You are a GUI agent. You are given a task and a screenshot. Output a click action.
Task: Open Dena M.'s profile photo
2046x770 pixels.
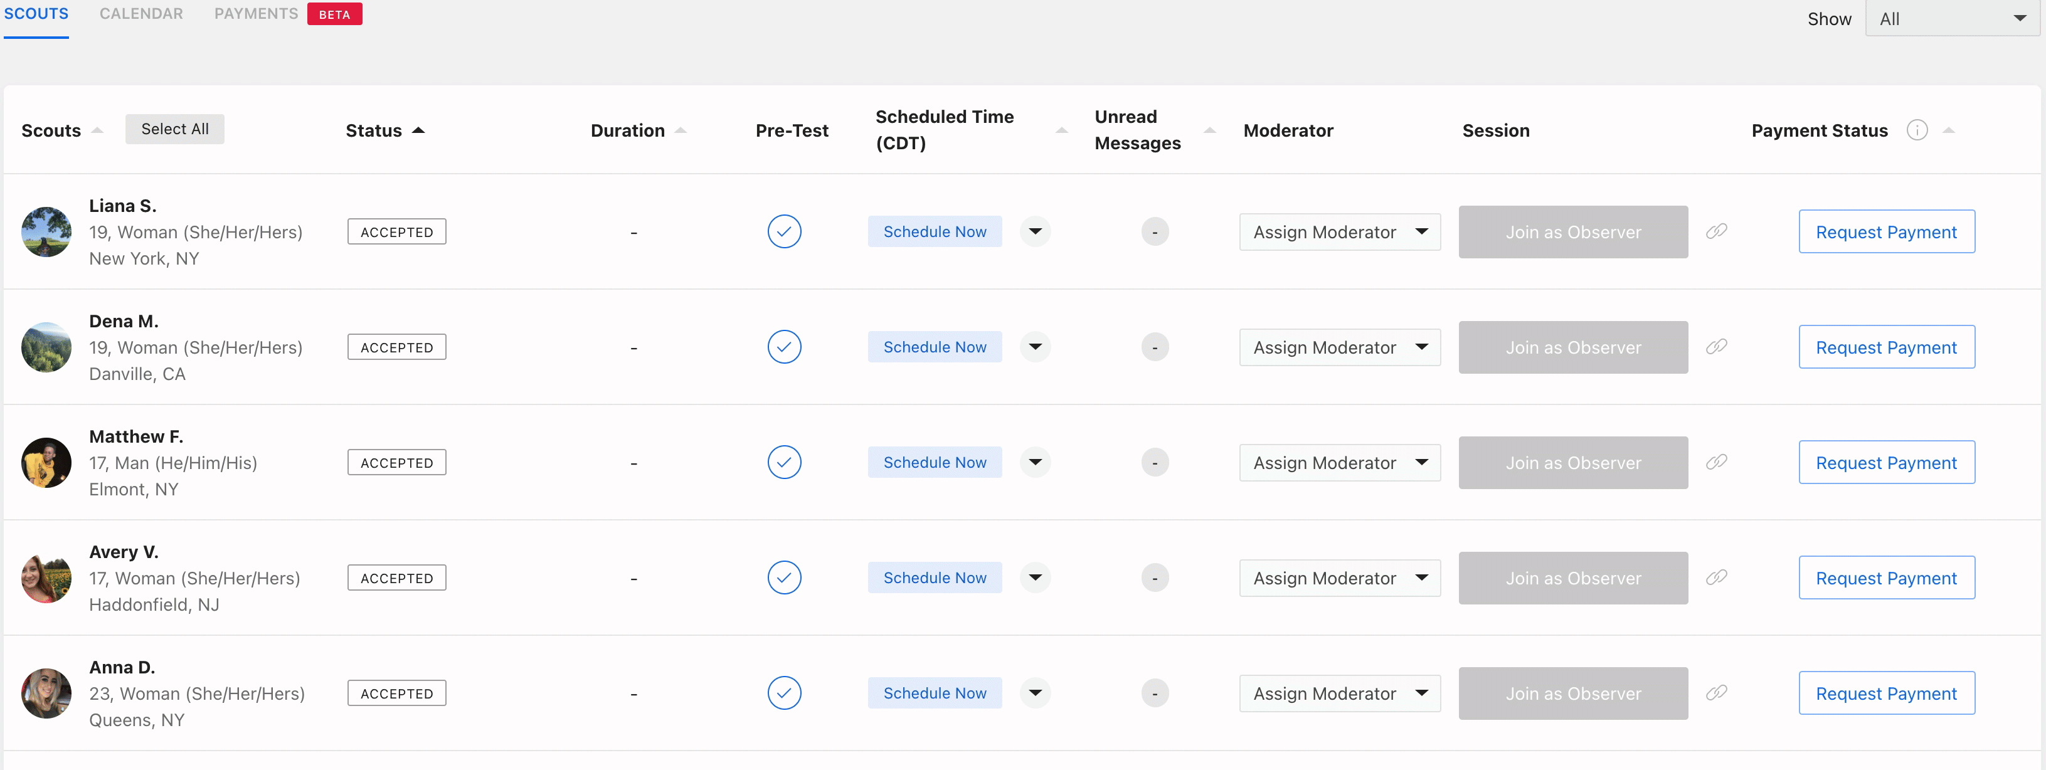46,347
